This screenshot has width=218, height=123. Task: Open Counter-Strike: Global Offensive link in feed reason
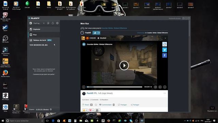(x=114, y=28)
